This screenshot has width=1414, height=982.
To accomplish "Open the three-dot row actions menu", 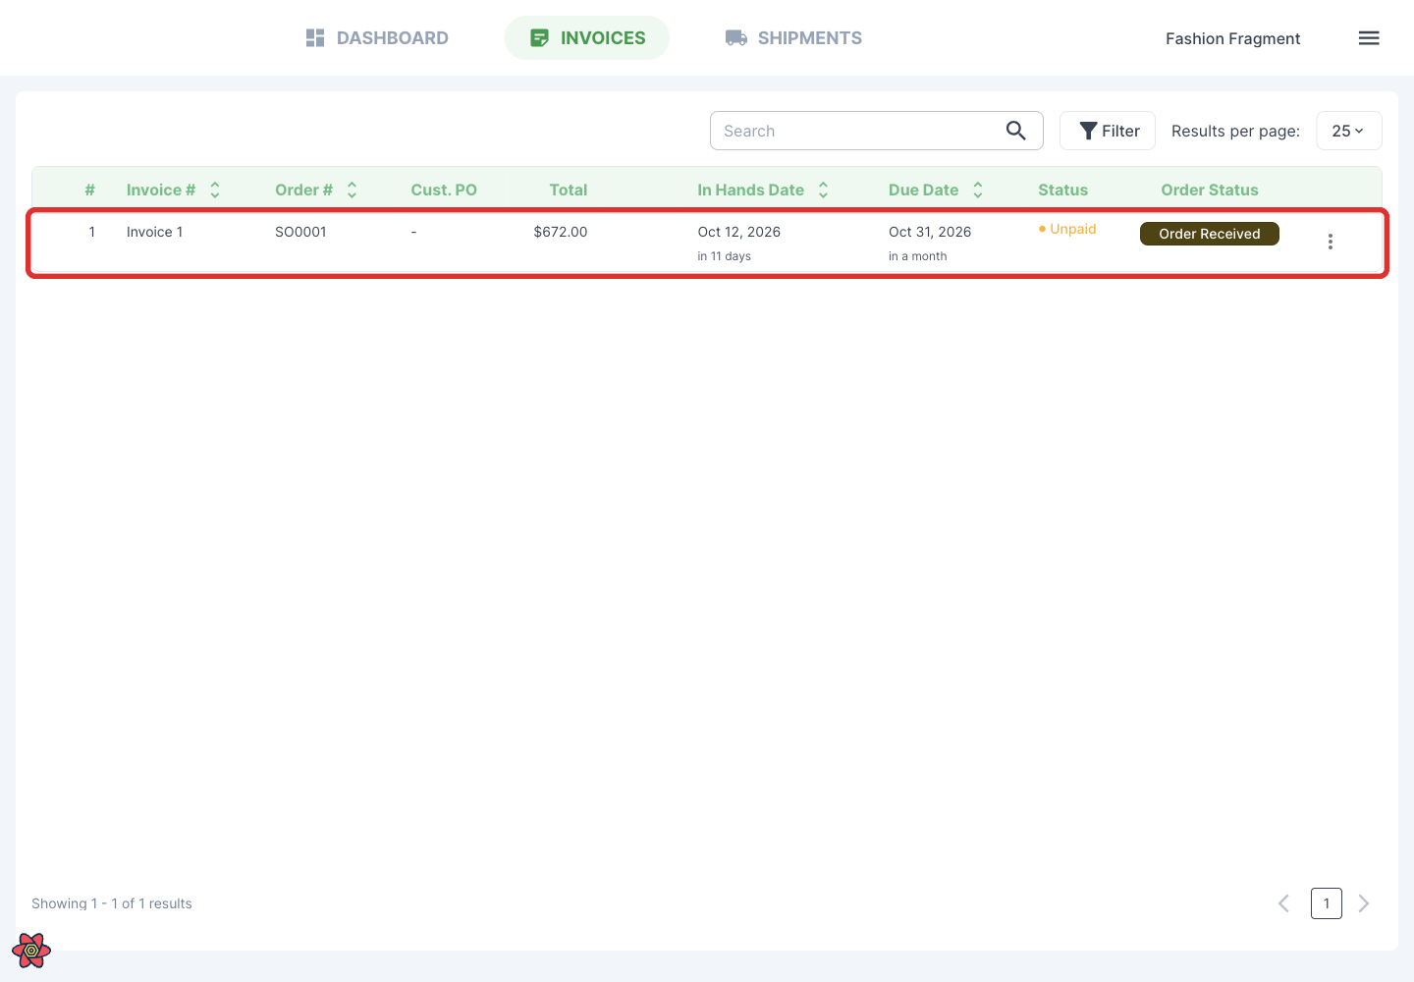I will [1331, 242].
